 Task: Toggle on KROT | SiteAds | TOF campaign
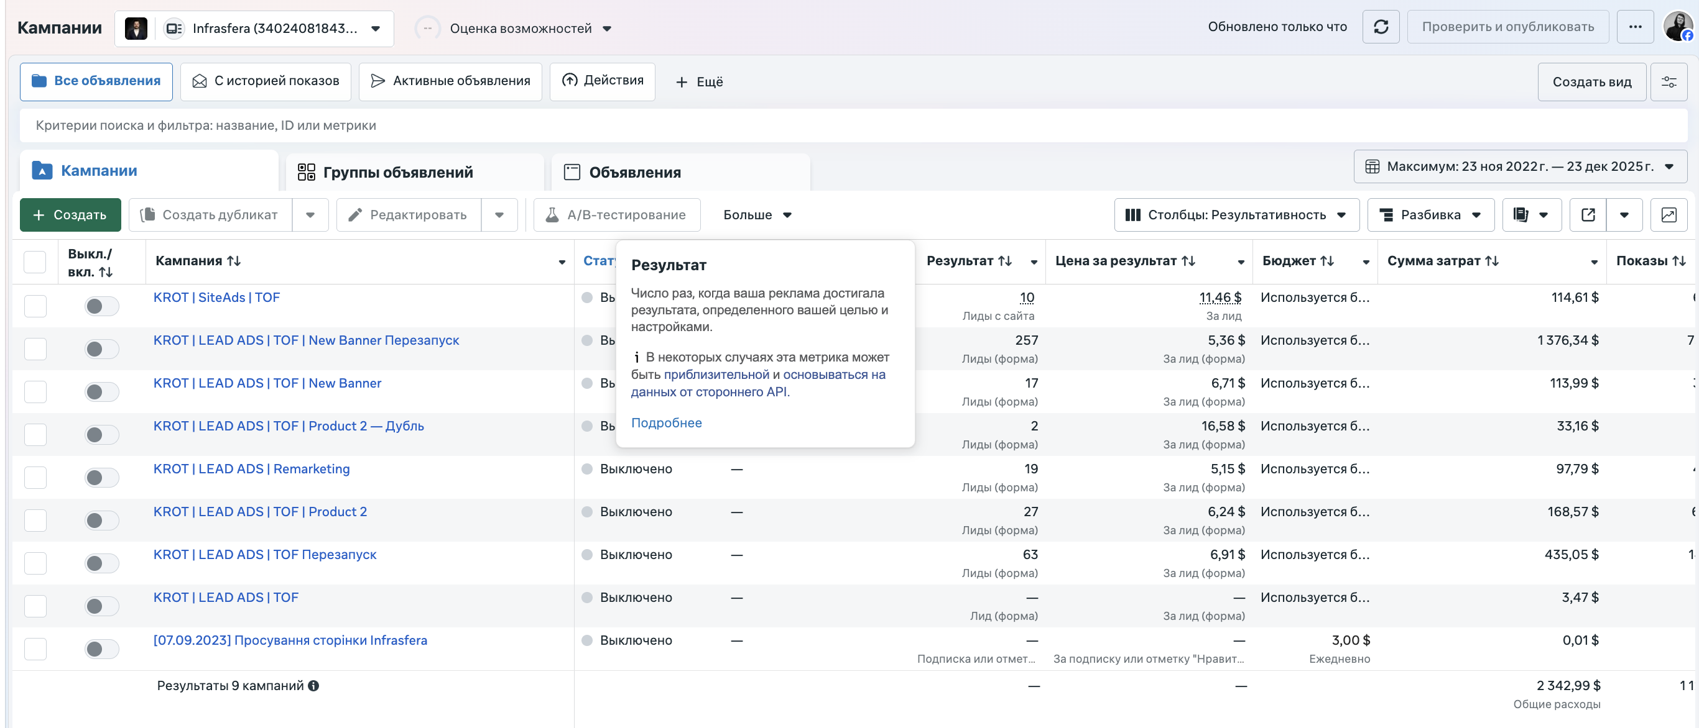(101, 306)
